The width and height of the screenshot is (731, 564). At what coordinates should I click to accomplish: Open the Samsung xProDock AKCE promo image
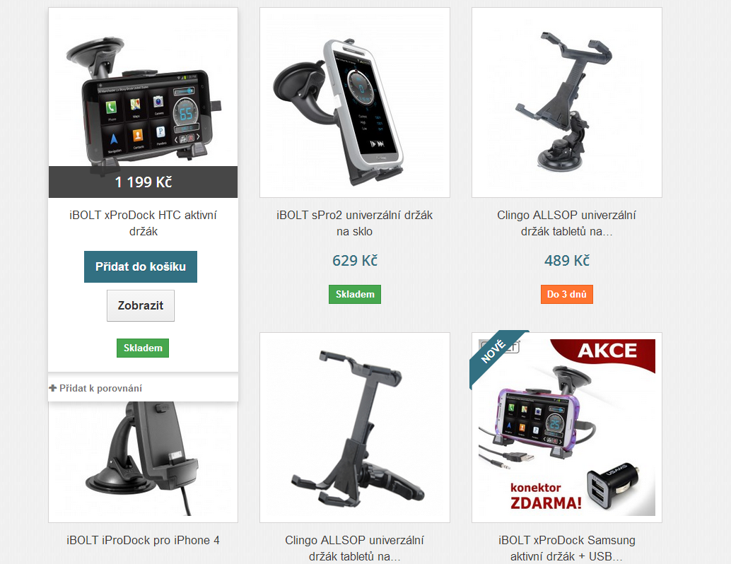(x=567, y=428)
